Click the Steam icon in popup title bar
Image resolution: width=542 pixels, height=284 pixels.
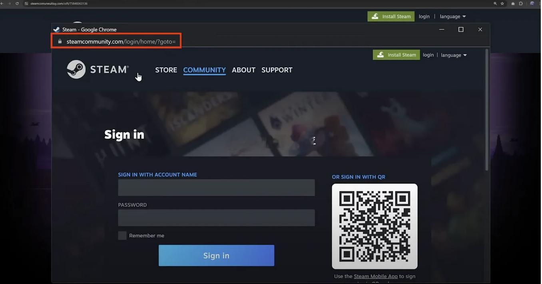[x=56, y=30]
